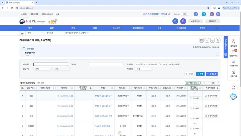The image size is (241, 136).
Task: Click the print icon beside page title
Action: (212, 40)
